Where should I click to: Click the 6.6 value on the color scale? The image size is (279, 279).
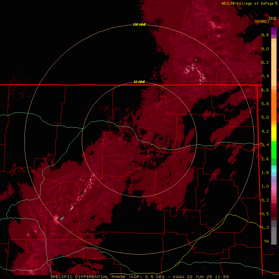tap(265, 90)
